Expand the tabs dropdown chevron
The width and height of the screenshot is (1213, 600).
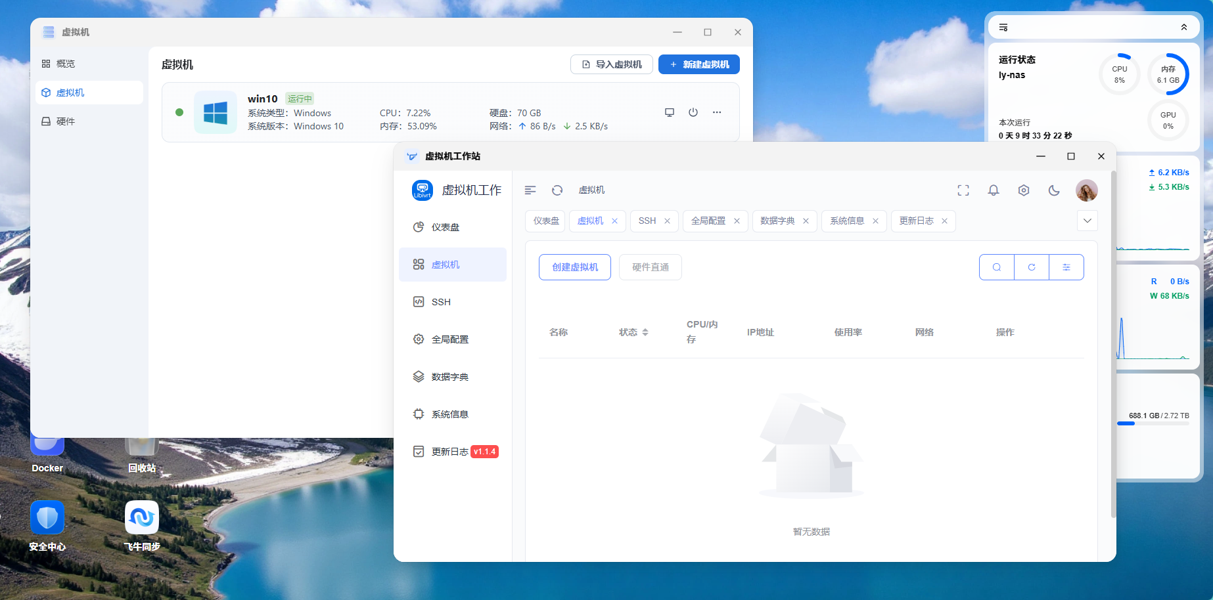1087,221
